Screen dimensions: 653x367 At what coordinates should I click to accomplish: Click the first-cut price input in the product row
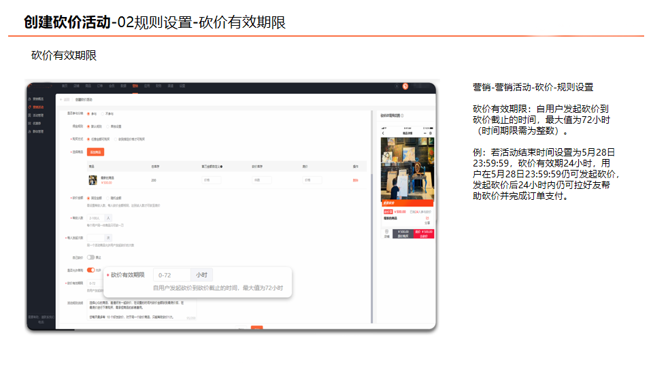[x=212, y=180]
